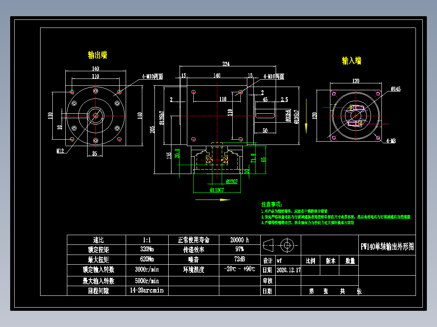
Task: Click the 环境温度 -20℃~+90℃ cell
Action: (239, 268)
